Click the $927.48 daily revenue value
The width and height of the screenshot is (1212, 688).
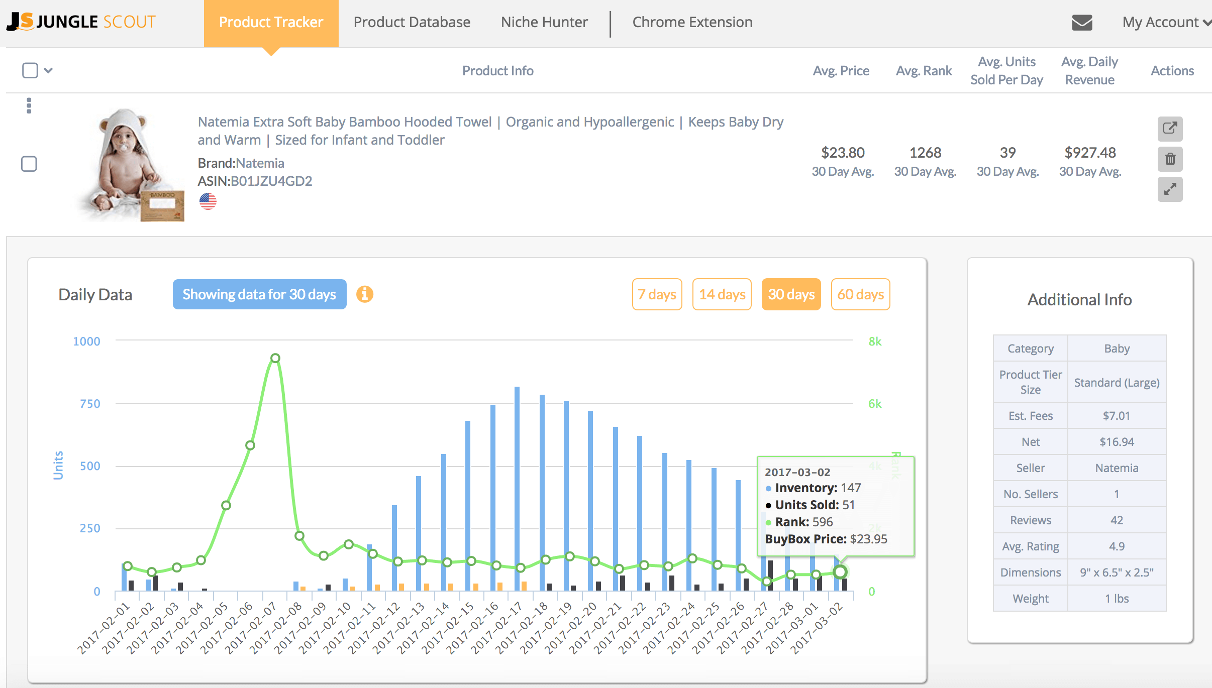click(1090, 152)
